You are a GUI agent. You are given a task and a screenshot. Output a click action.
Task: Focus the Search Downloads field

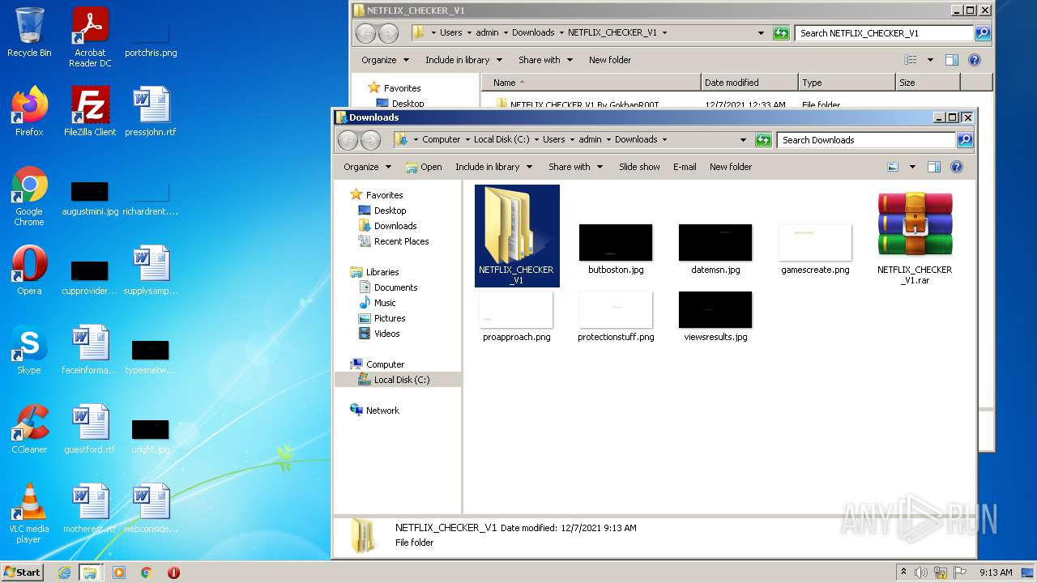tap(866, 140)
